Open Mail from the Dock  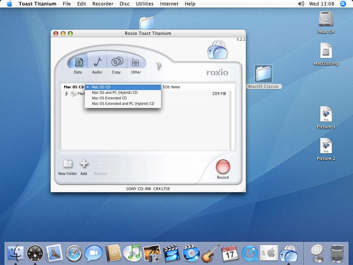click(54, 253)
